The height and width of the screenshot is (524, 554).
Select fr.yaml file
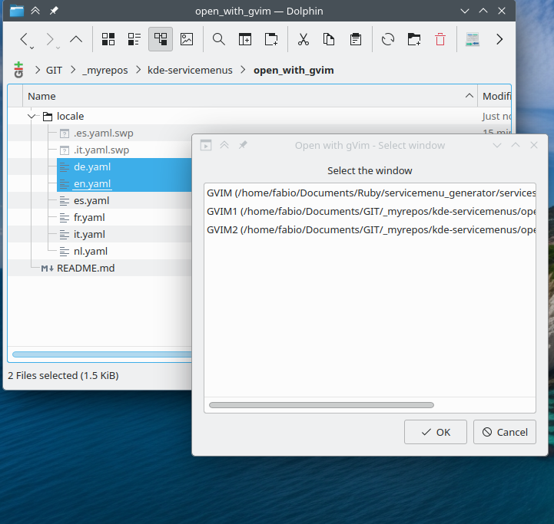coord(89,218)
